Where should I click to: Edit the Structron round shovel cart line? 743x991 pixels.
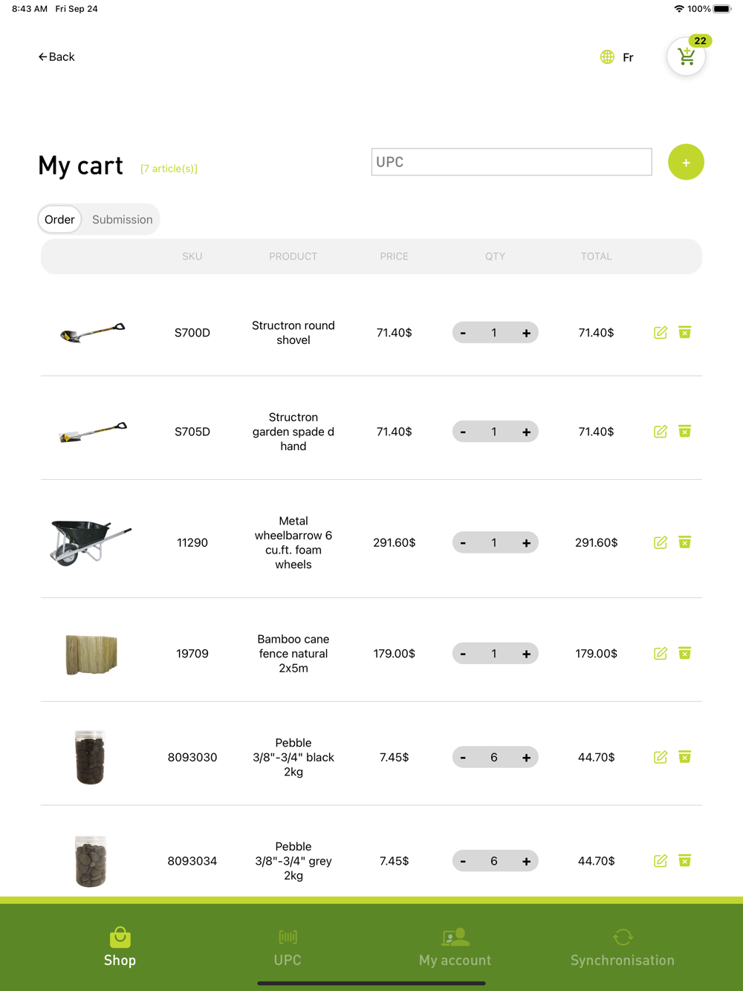click(x=661, y=333)
